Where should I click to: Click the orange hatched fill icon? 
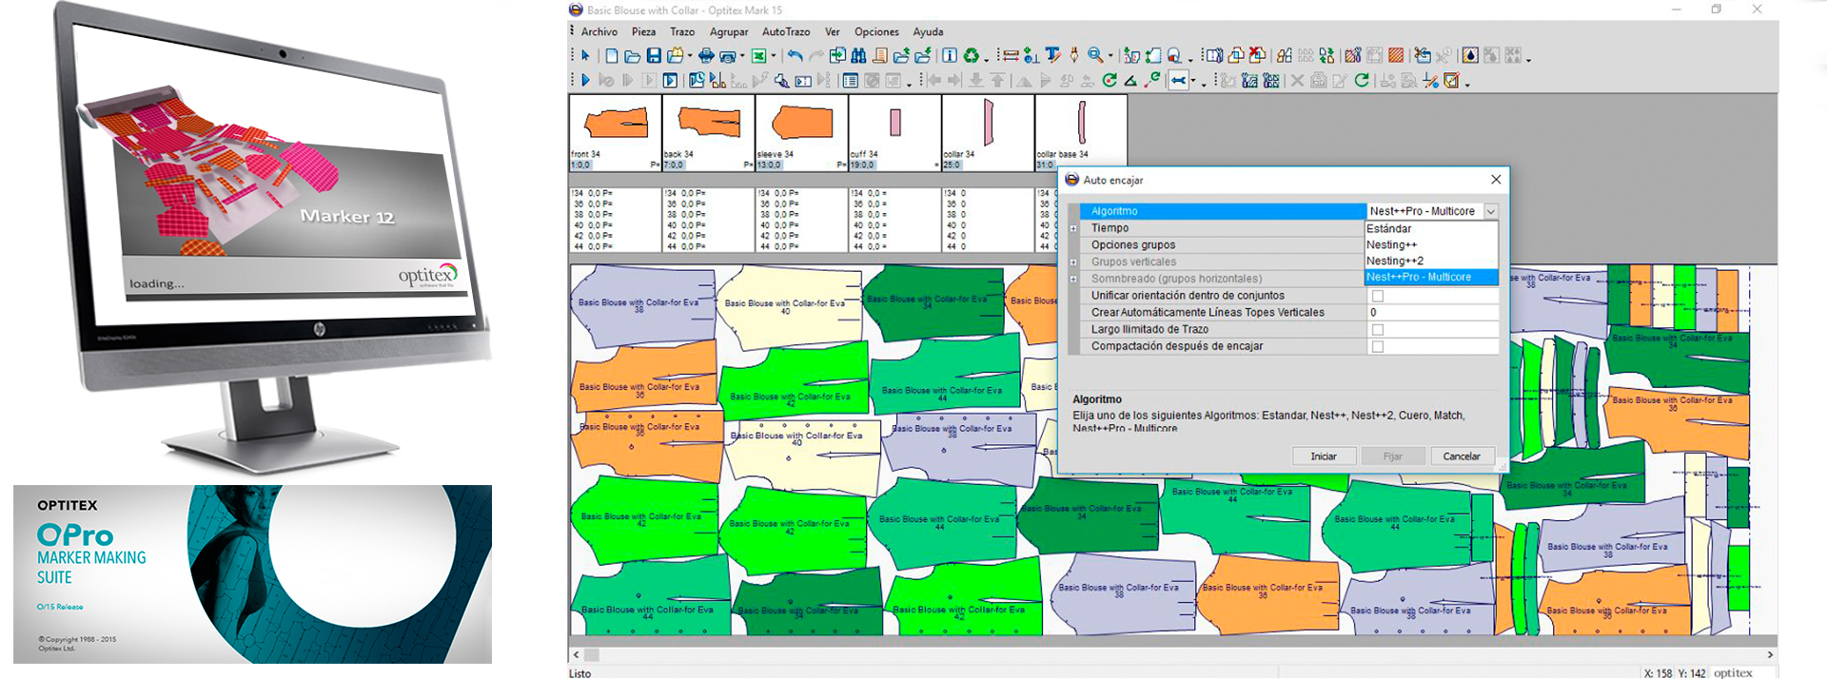coord(1396,56)
